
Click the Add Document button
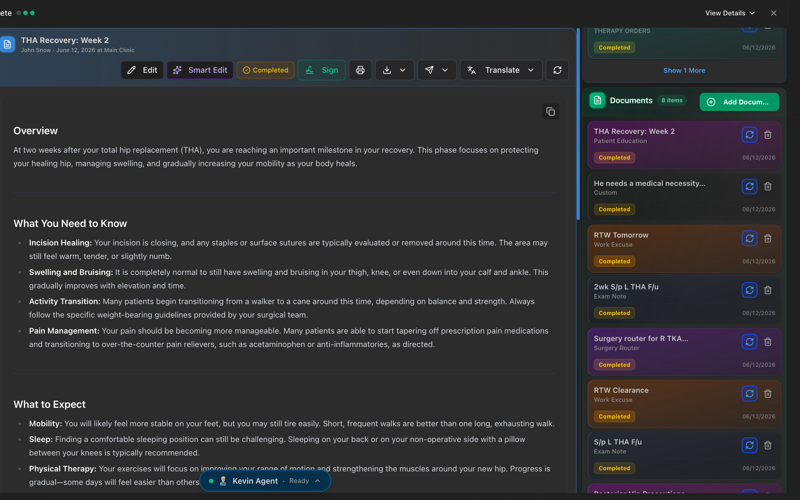(739, 102)
